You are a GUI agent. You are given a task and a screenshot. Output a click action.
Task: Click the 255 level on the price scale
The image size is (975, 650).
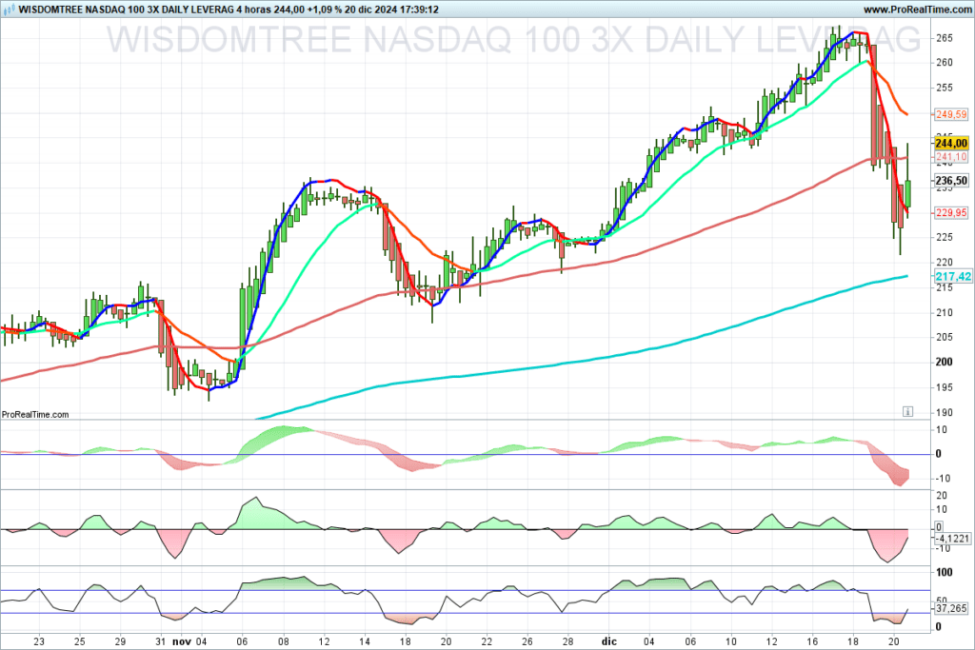pyautogui.click(x=944, y=88)
